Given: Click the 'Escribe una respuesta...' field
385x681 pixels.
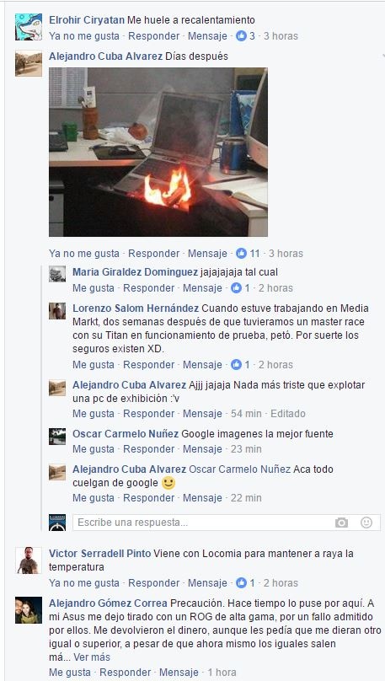Looking at the screenshot, I should click(227, 523).
